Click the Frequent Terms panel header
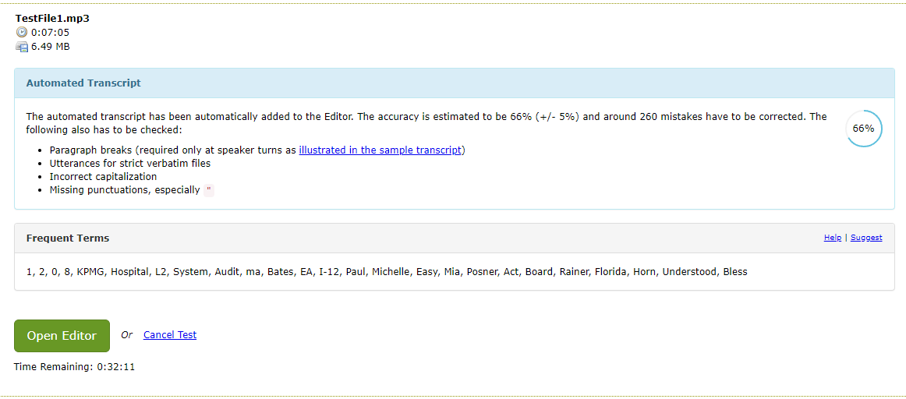906x399 pixels. click(454, 238)
